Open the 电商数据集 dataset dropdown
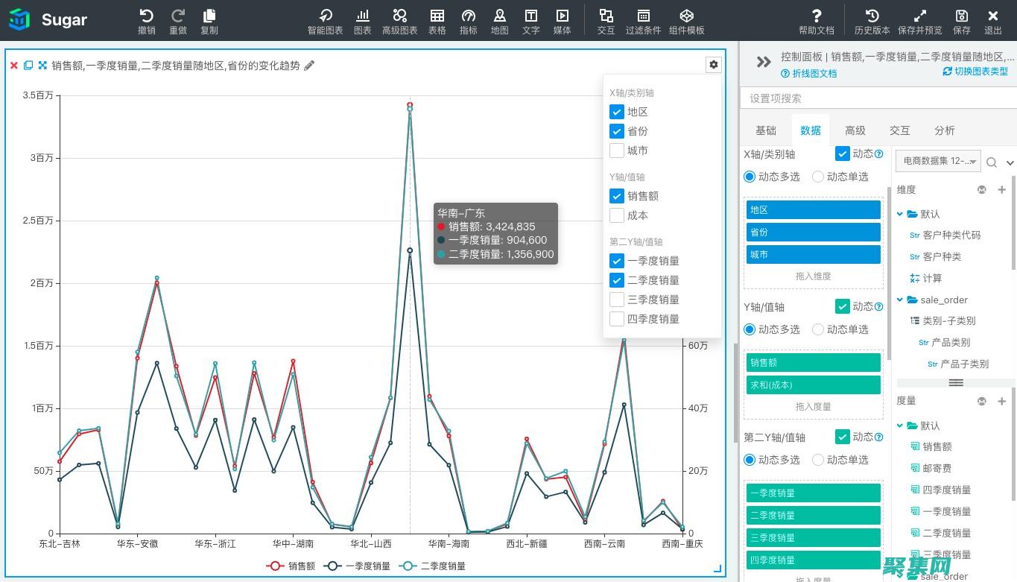This screenshot has height=582, width=1017. point(937,161)
